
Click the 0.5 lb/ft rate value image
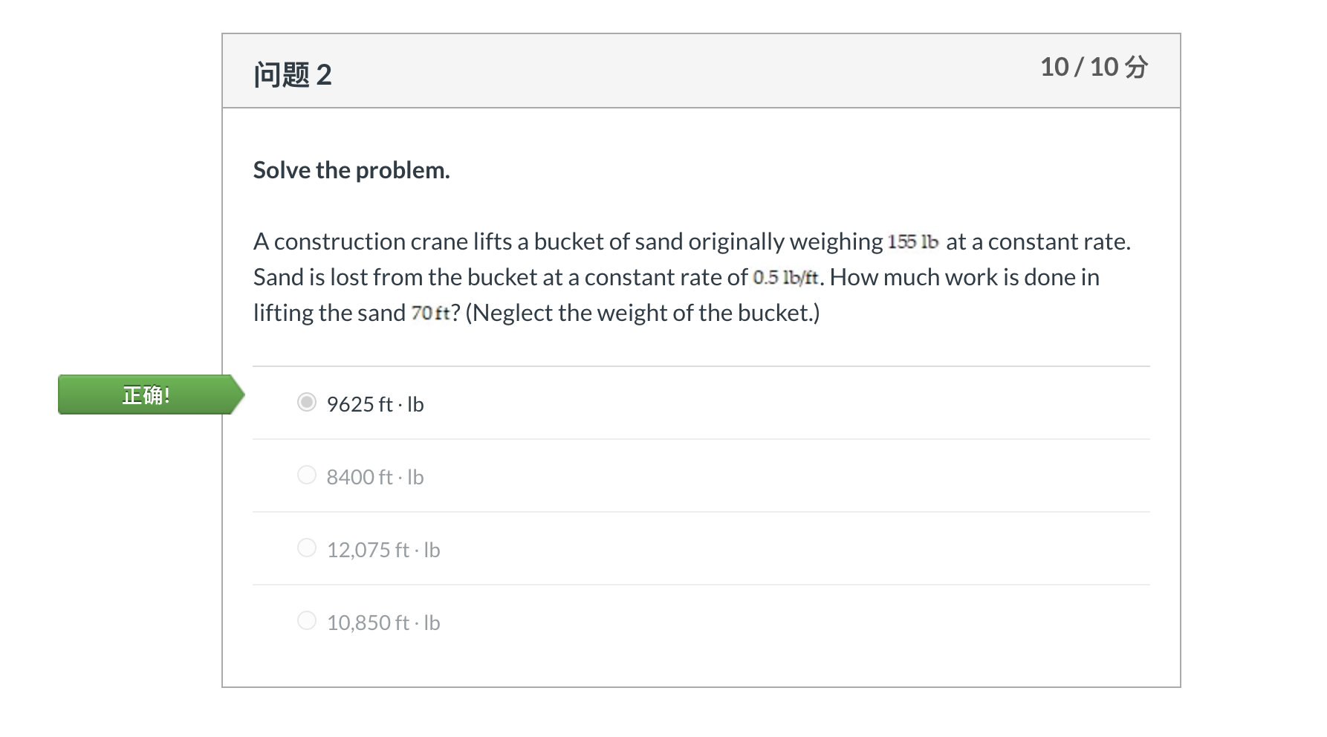(785, 277)
